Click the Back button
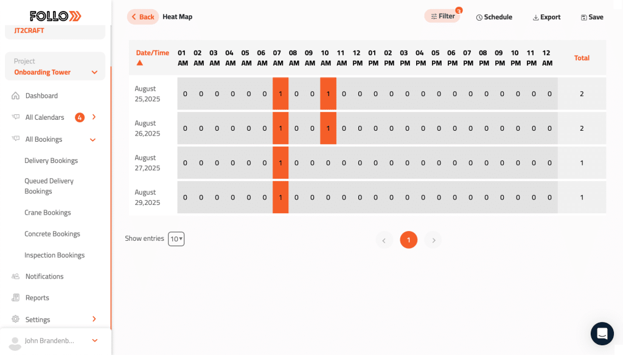Screen dimensions: 623x355 [x=142, y=16]
